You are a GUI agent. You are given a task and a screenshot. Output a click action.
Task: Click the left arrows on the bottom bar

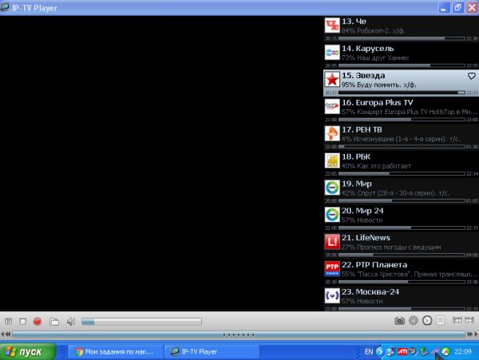6,334
